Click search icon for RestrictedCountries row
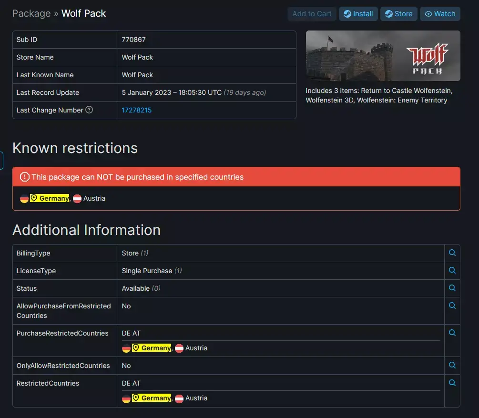Screen dimensions: 479x418 pos(452,383)
